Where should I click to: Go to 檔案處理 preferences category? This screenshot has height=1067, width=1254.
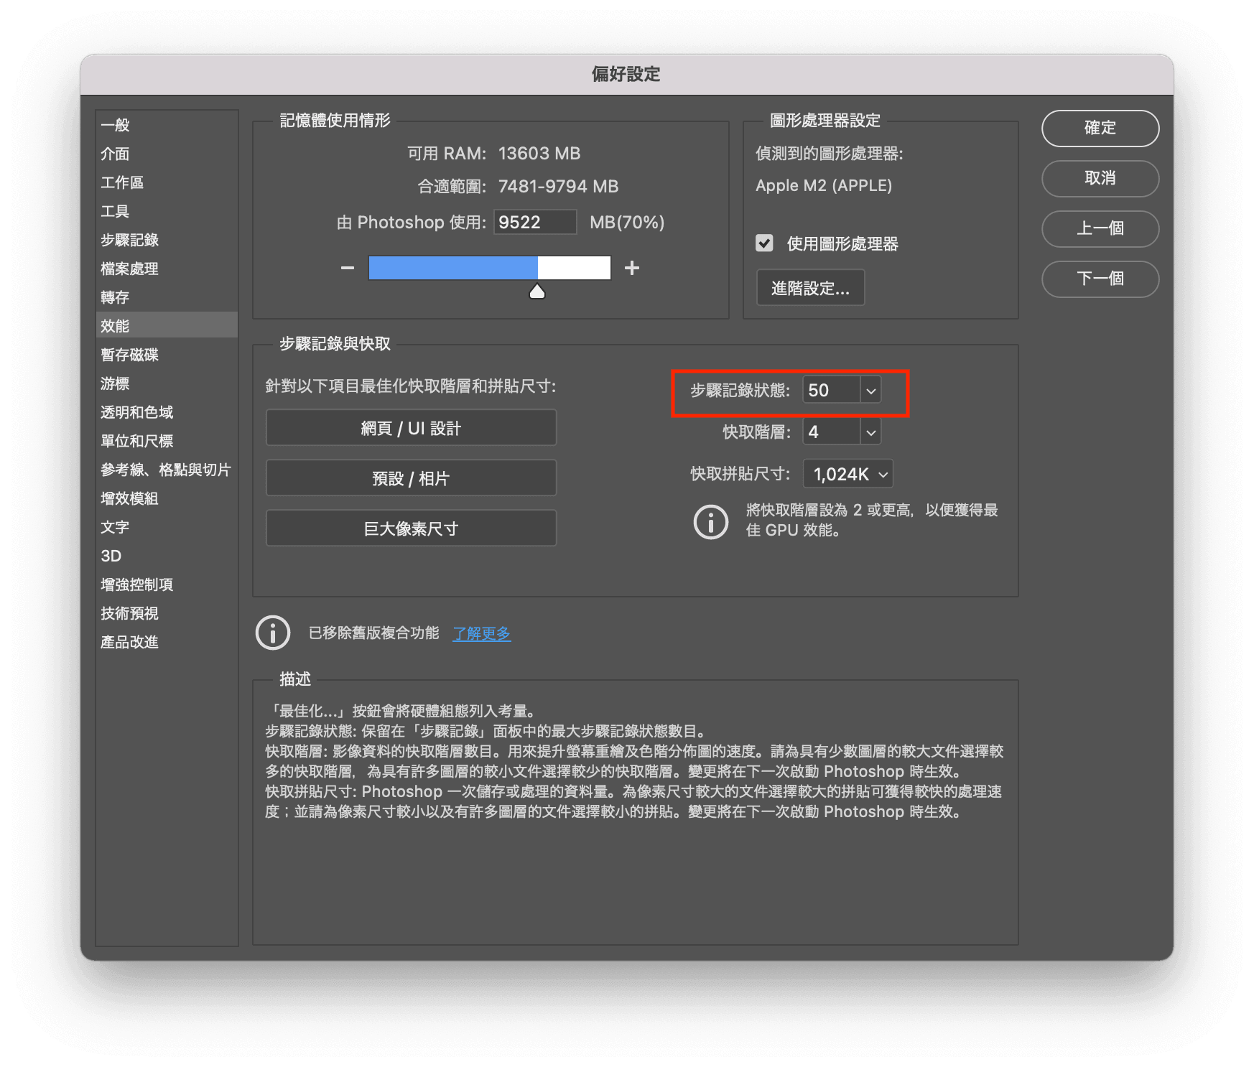coord(167,269)
